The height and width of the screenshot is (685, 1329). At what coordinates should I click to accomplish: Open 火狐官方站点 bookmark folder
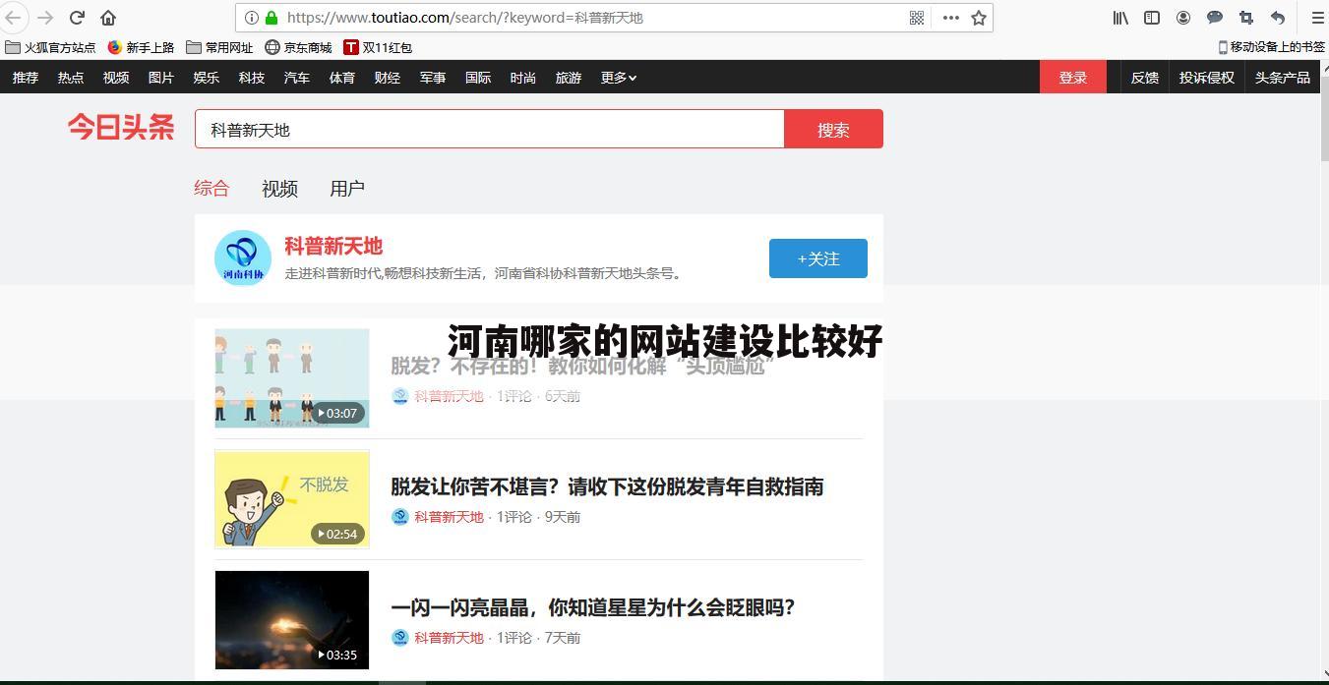click(50, 47)
